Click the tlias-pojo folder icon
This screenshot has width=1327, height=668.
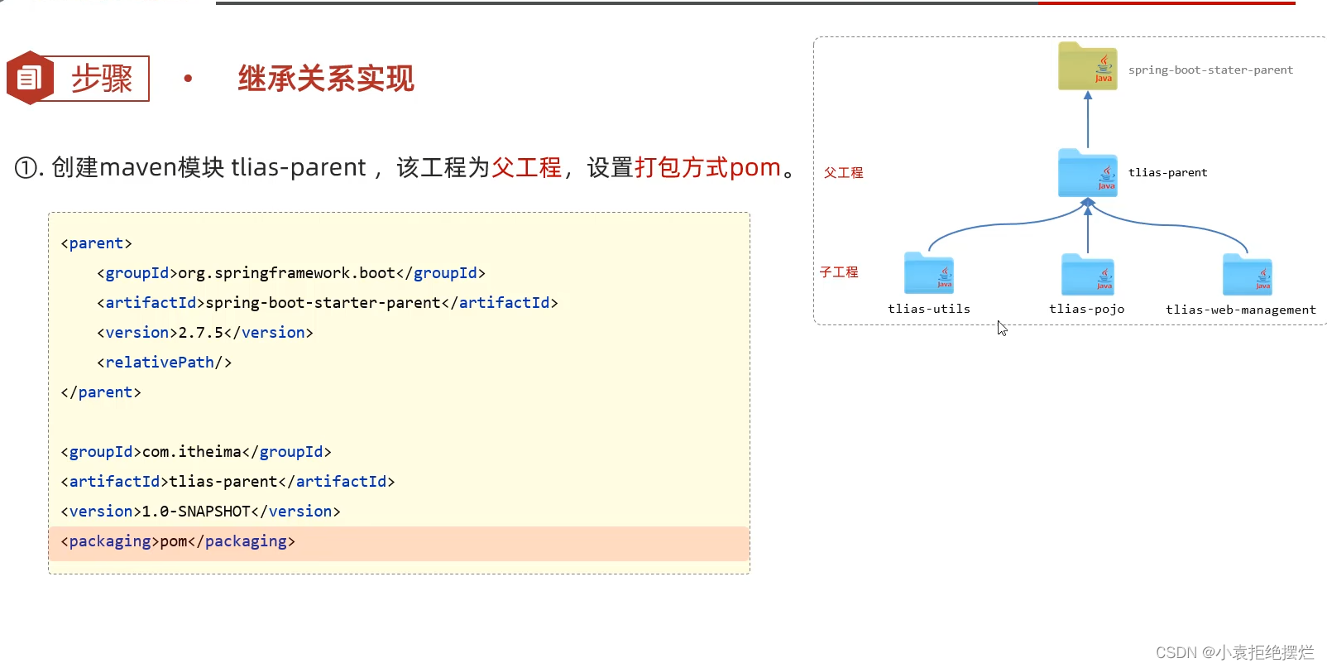click(x=1088, y=274)
